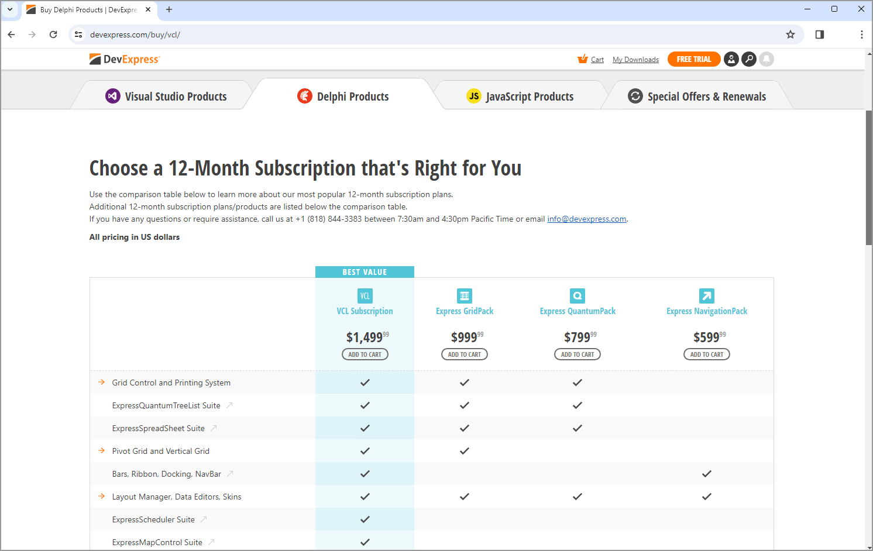The height and width of the screenshot is (551, 873).
Task: Click the orange FREE TRIAL button
Action: [693, 59]
